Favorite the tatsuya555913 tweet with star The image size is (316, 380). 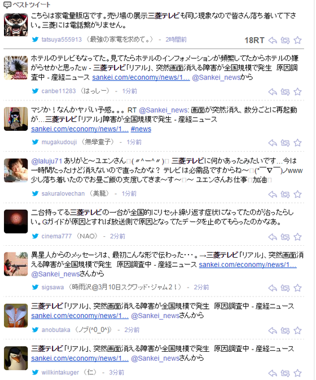click(x=297, y=40)
